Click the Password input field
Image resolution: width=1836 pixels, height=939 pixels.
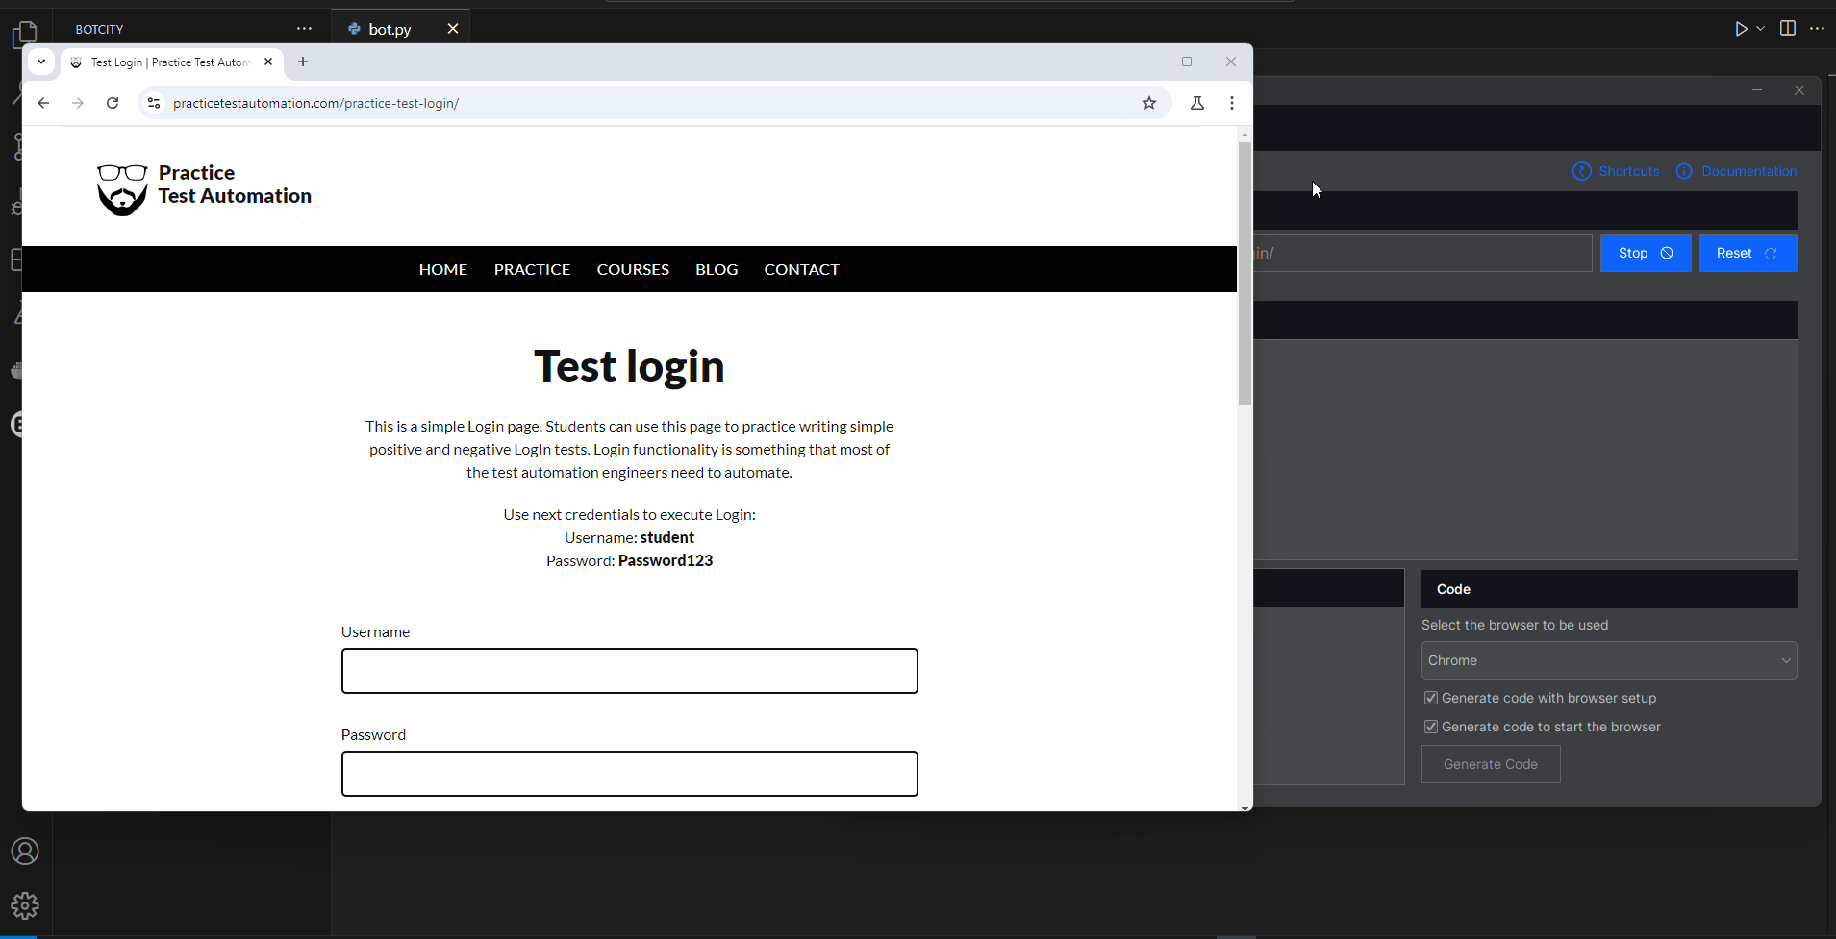point(630,774)
